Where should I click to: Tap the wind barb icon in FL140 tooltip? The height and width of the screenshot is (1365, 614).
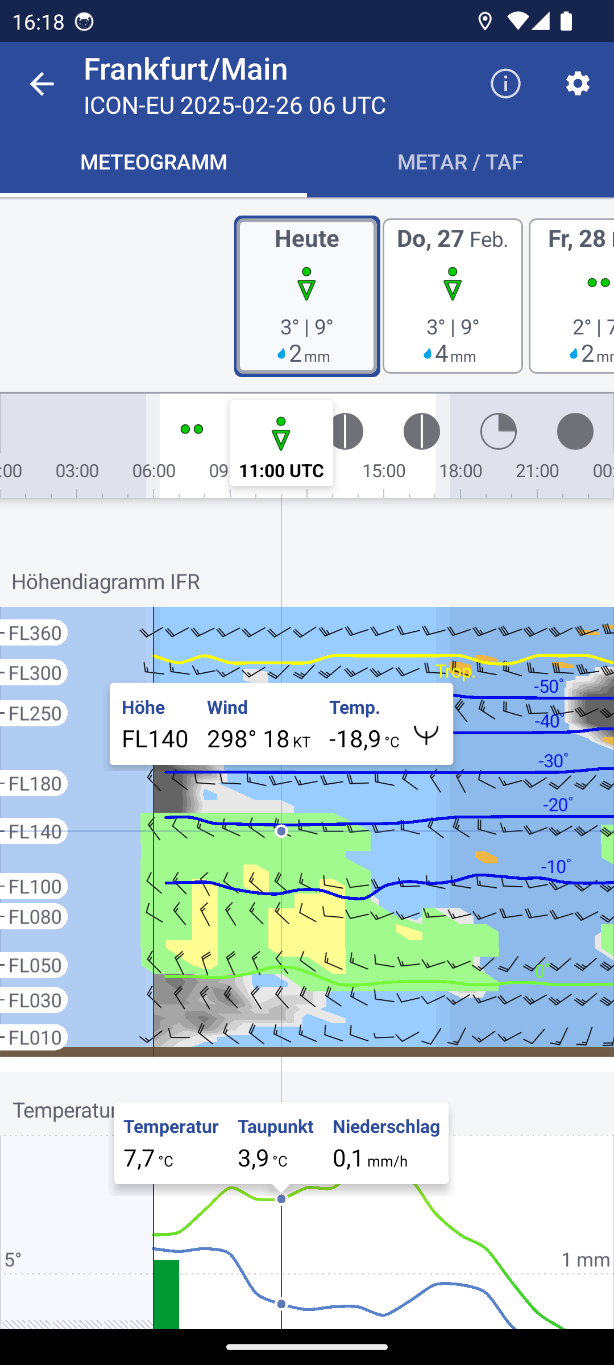[426, 736]
